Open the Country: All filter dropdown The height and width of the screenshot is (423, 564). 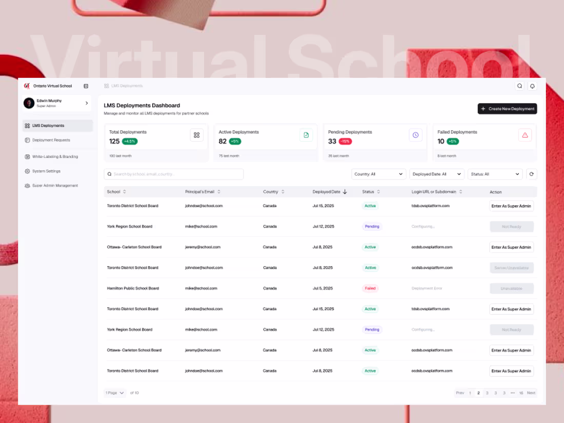[x=378, y=174]
